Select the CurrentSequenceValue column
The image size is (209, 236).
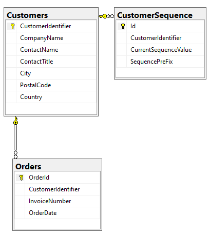click(160, 50)
